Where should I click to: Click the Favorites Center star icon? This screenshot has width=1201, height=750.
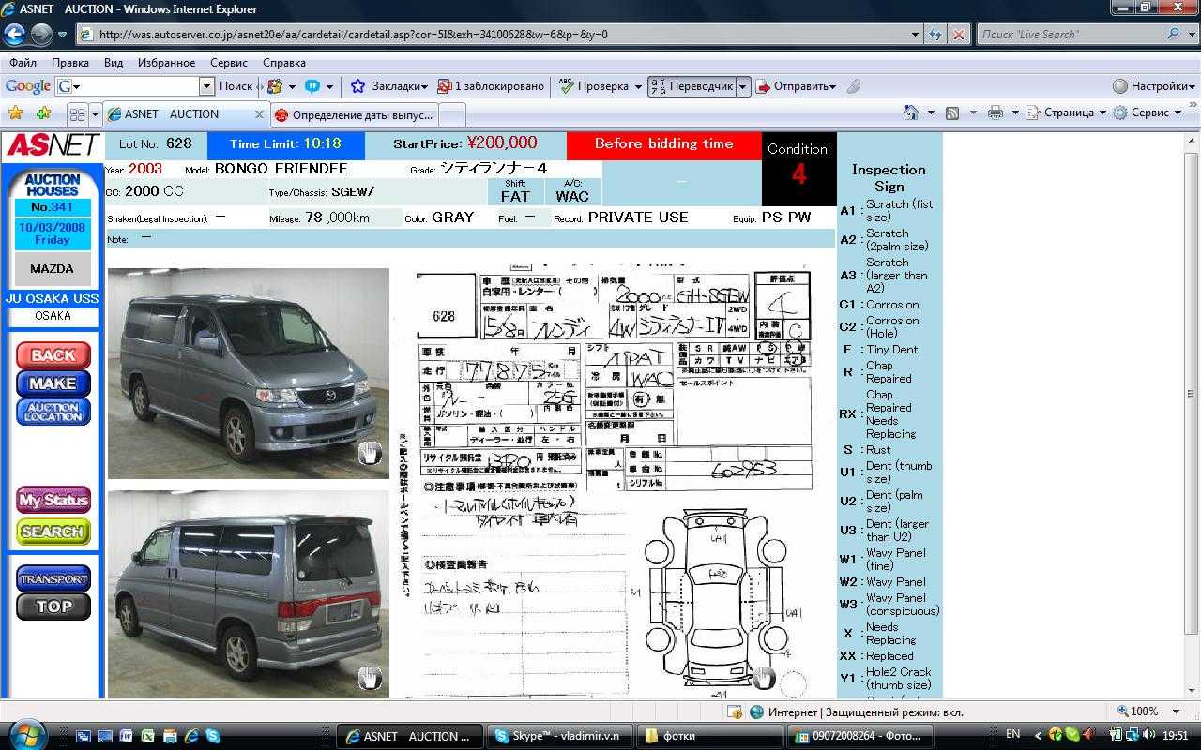(x=15, y=113)
